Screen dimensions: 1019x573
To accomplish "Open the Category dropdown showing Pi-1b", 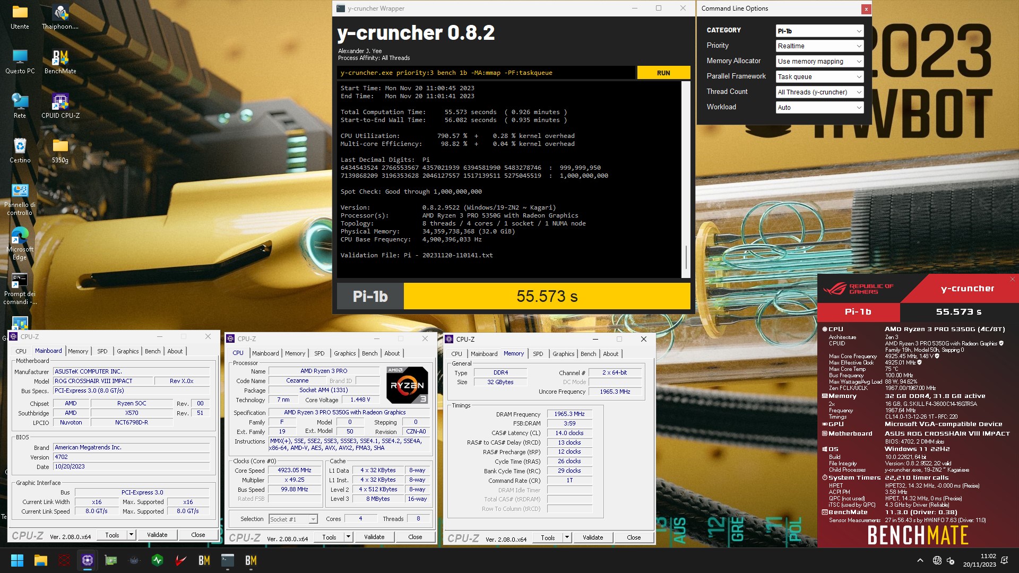I will click(819, 31).
